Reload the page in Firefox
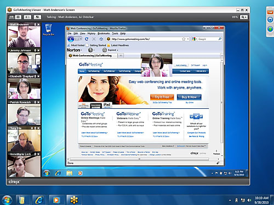 coord(87,39)
